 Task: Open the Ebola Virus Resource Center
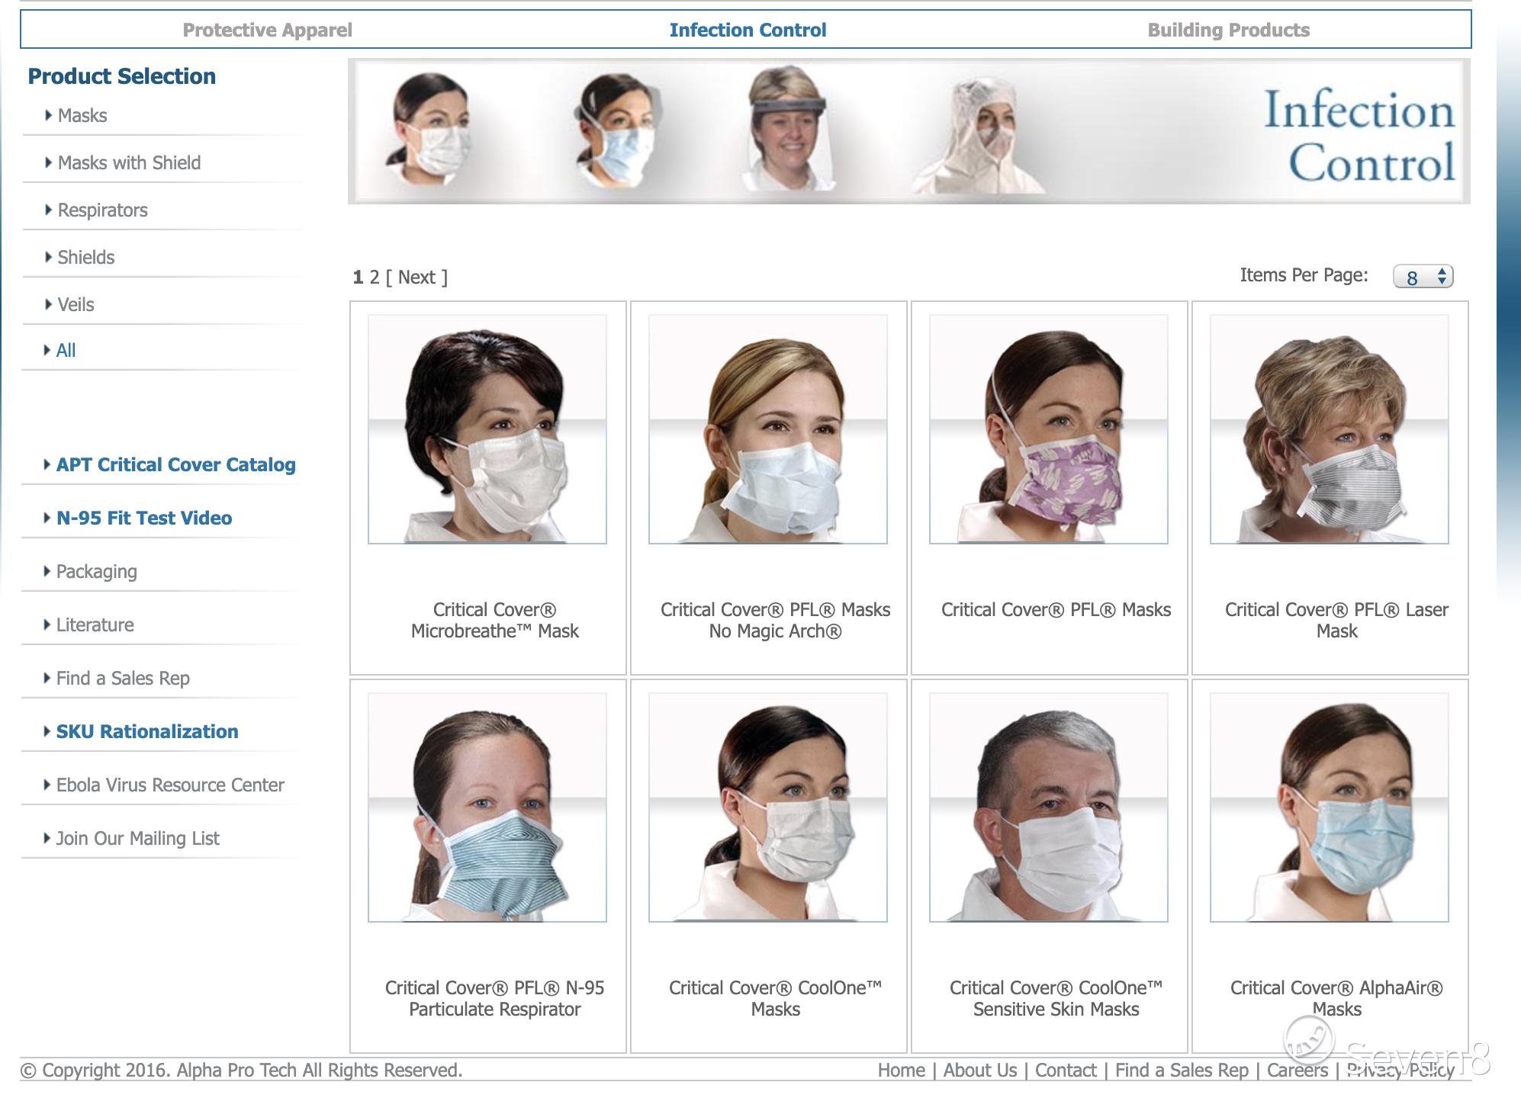(x=169, y=785)
